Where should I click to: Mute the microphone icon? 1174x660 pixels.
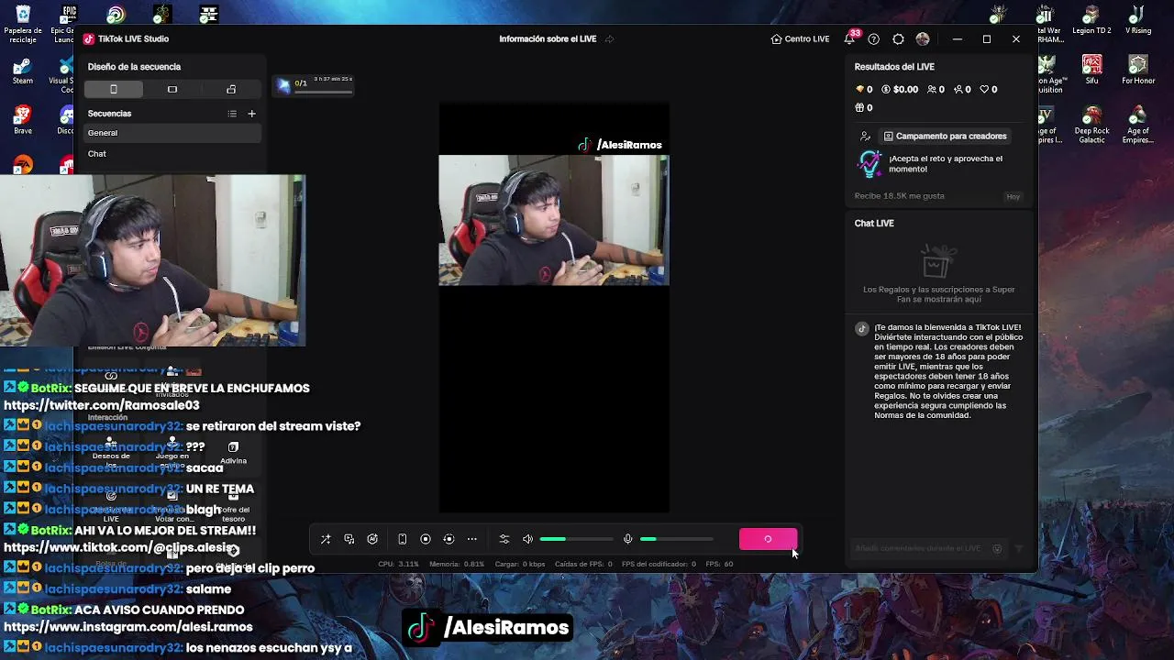(x=627, y=539)
